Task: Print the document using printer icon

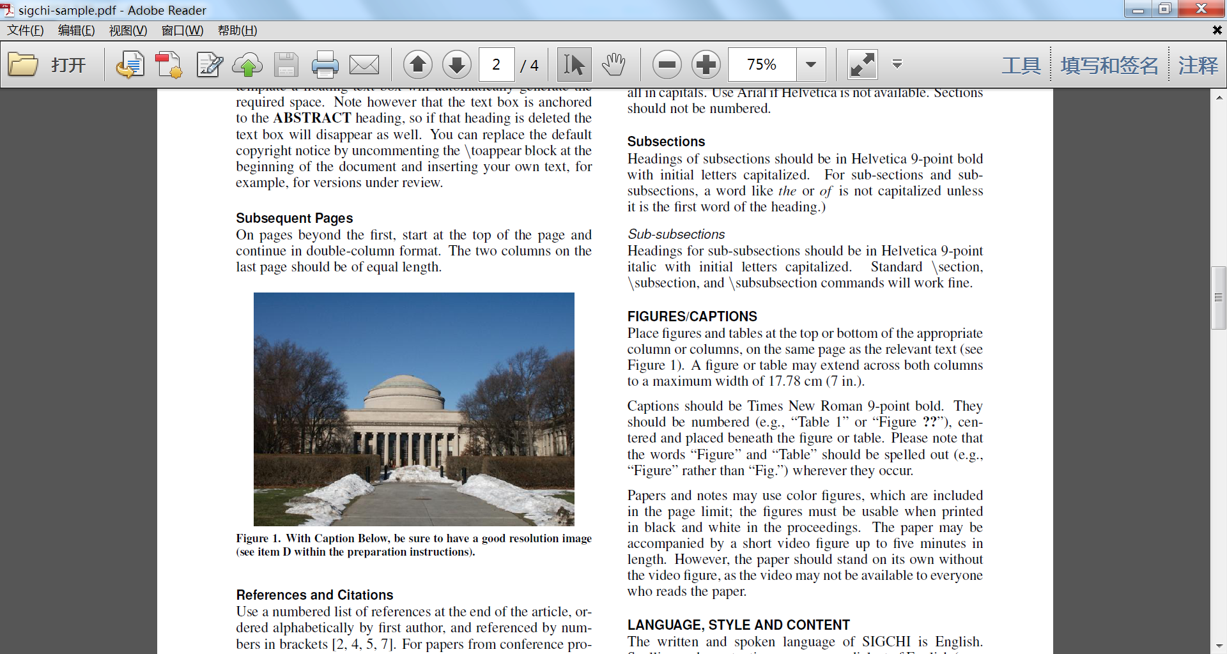Action: coord(325,65)
